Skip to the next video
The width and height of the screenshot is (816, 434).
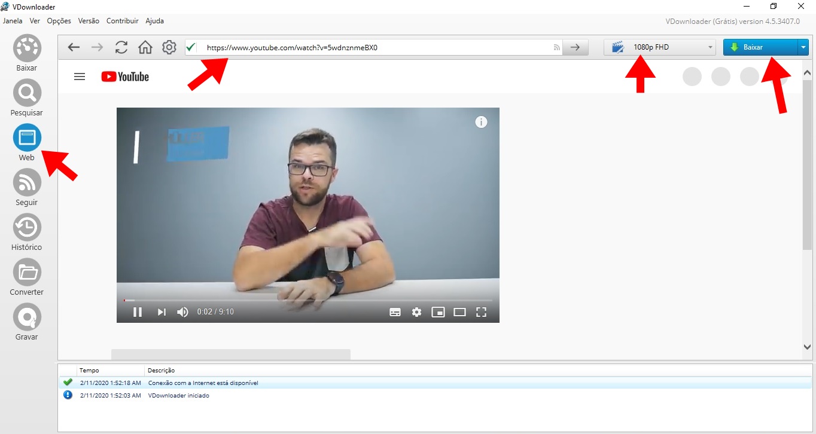162,312
